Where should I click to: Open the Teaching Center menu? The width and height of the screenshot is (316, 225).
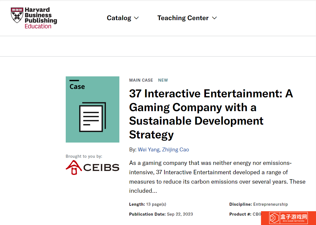187,18
